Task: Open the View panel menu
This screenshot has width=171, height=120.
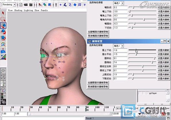Action: pyautogui.click(x=10, y=10)
